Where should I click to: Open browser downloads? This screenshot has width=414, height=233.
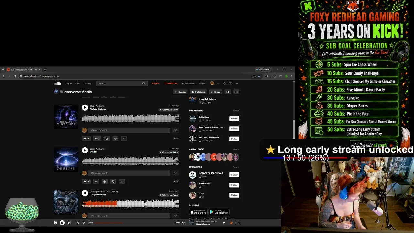click(275, 76)
